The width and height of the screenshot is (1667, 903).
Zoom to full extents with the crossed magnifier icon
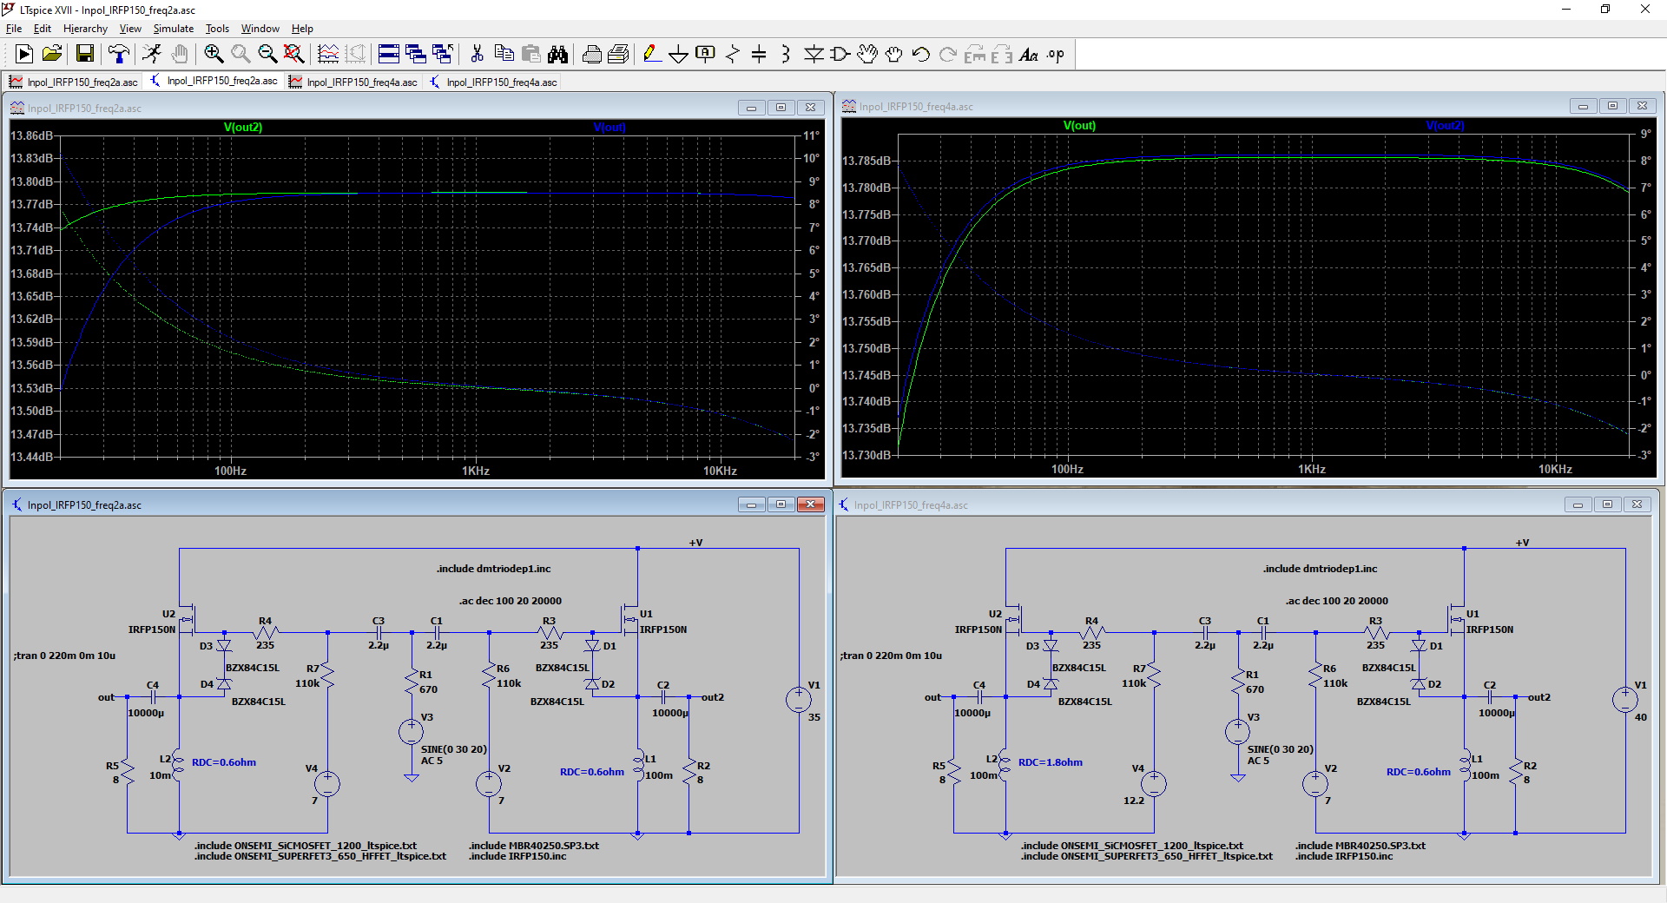click(x=294, y=55)
